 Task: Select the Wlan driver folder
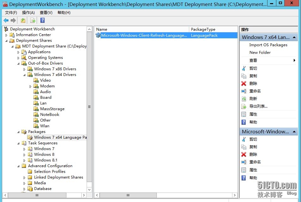(45, 126)
